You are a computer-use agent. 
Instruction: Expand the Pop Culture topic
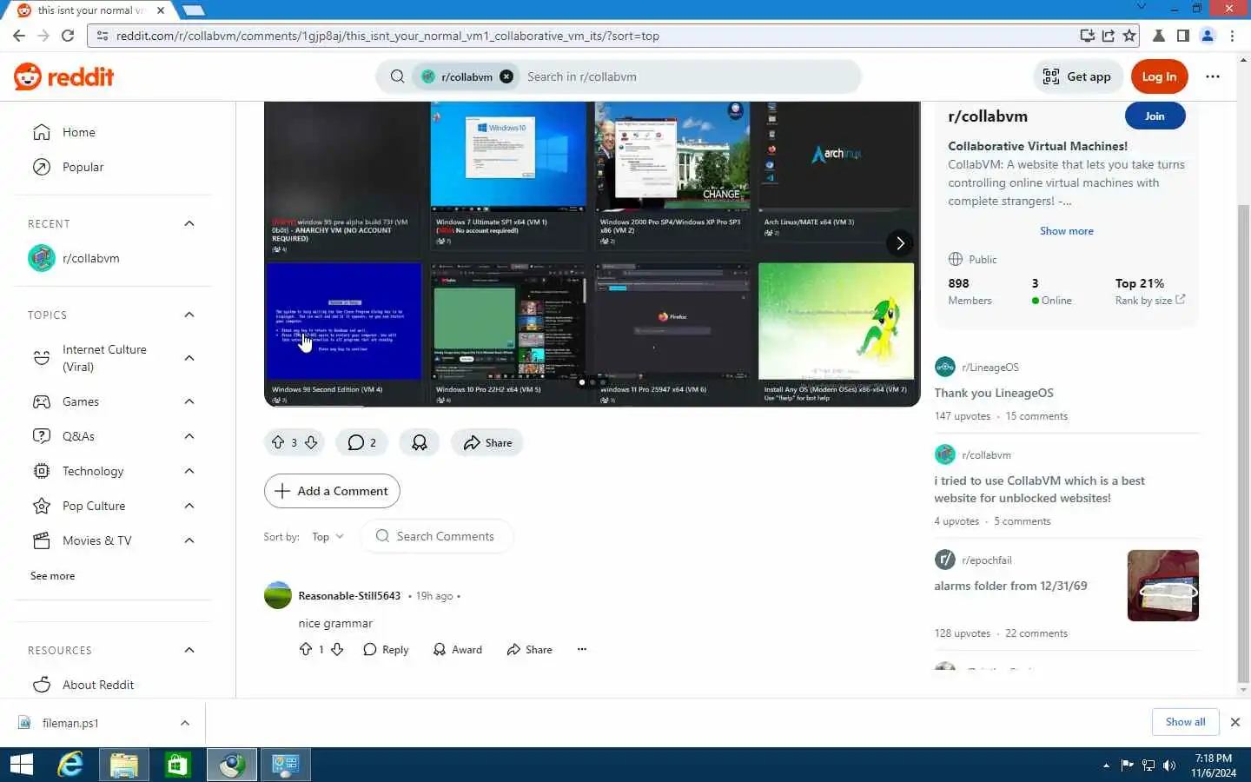point(189,506)
